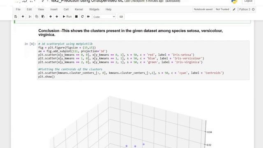Cut selected cells with the scissors icon
Image resolution: width=263 pixels, height=148 pixels.
pos(30,16)
